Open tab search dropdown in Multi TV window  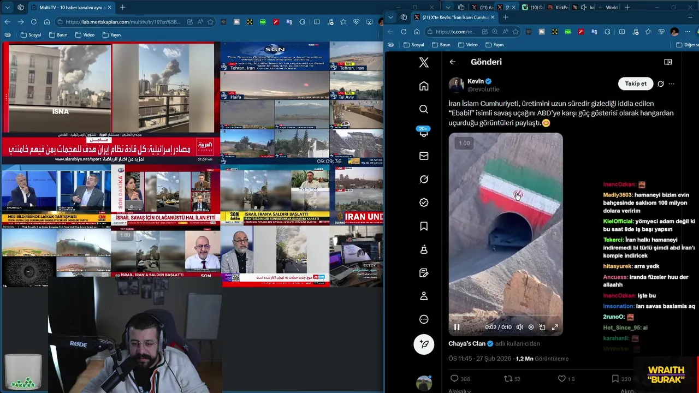7,7
